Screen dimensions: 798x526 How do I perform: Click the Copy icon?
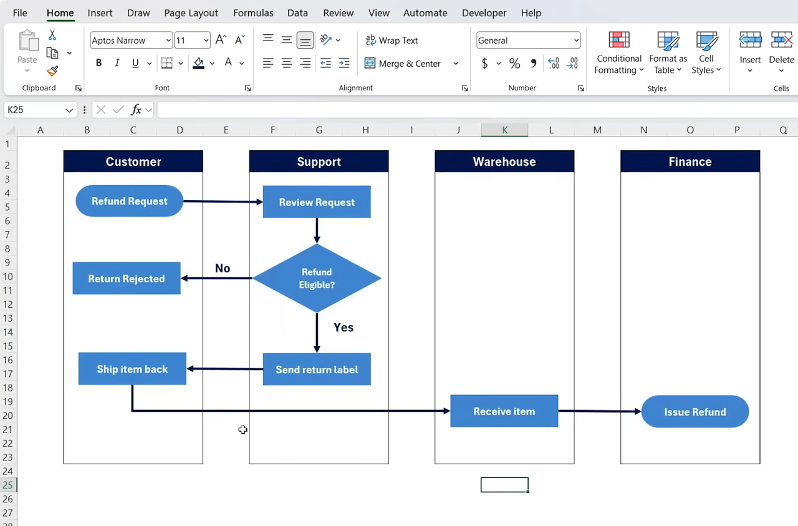tap(52, 53)
